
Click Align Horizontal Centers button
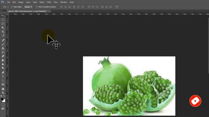point(78,7)
